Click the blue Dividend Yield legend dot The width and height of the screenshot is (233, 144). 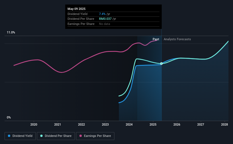tap(9, 136)
